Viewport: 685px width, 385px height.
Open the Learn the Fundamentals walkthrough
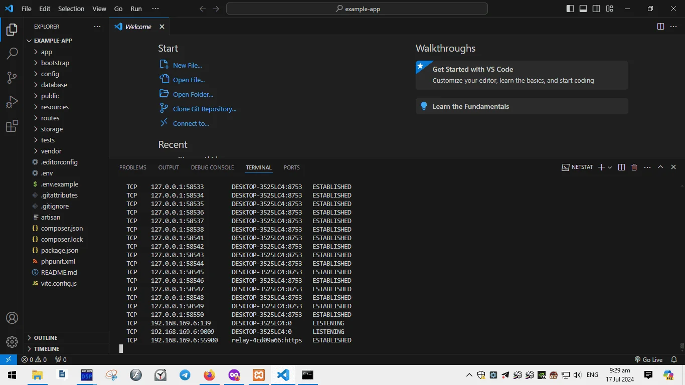click(522, 106)
